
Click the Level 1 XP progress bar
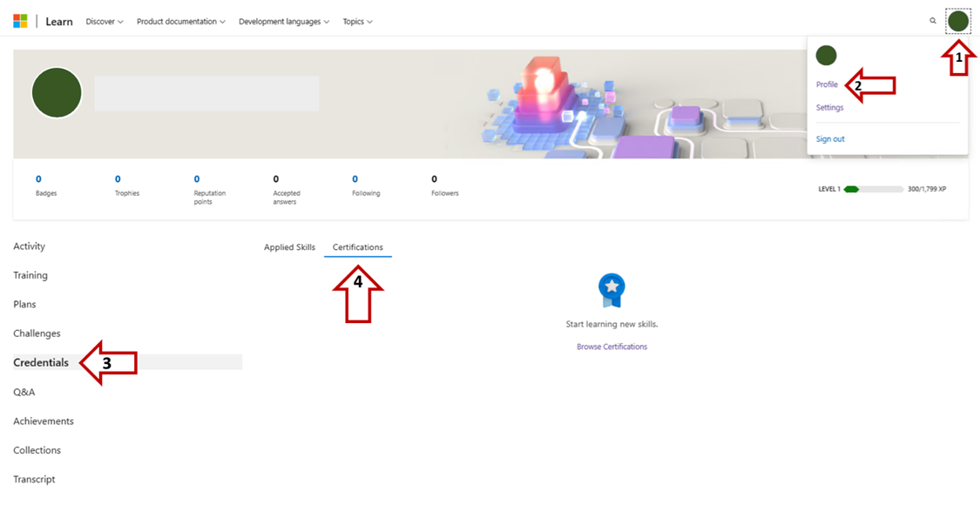click(x=871, y=186)
